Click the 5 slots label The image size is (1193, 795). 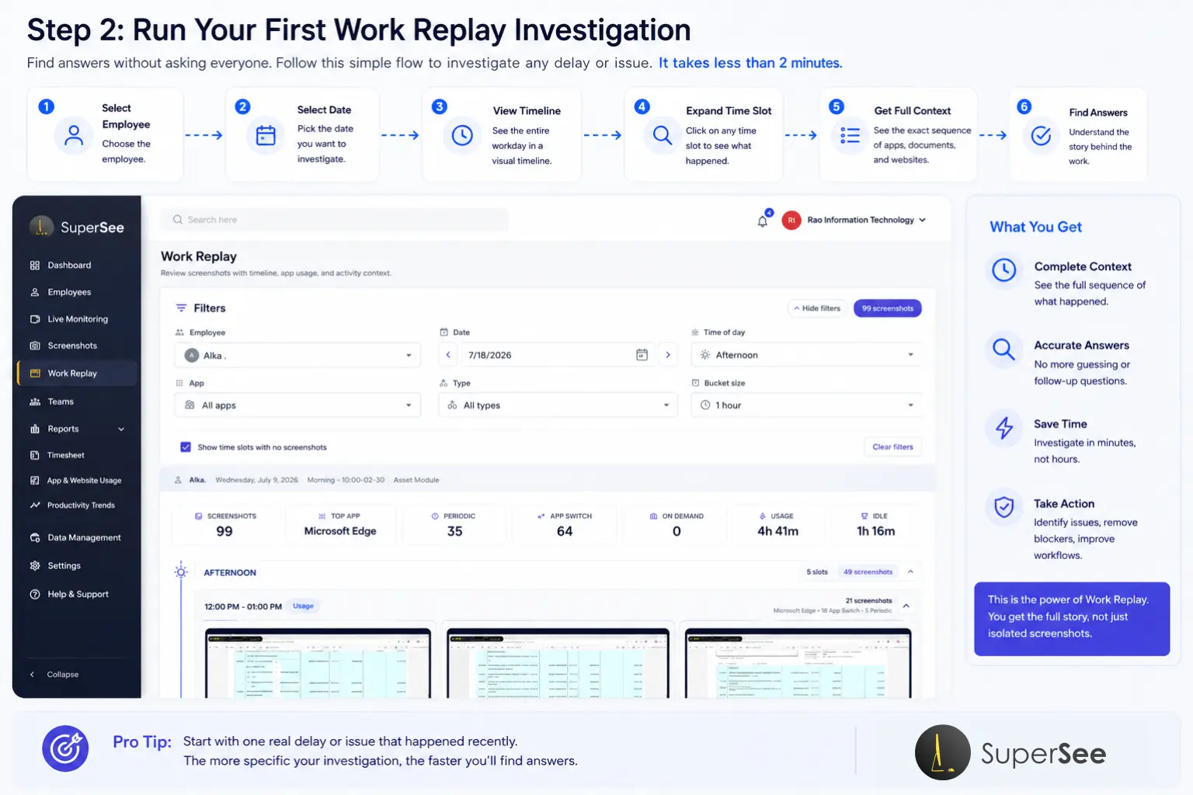[816, 572]
